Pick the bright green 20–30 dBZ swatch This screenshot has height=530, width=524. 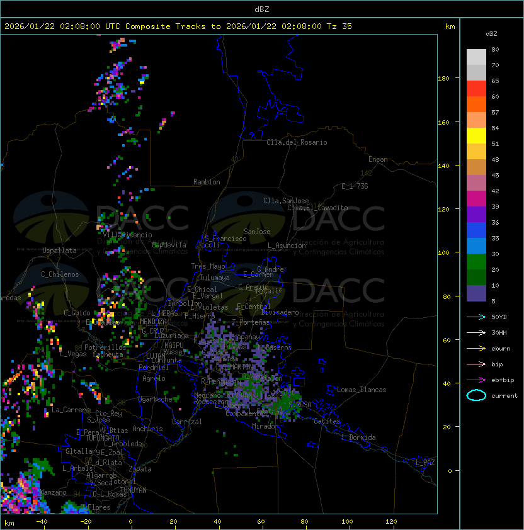[x=476, y=262]
